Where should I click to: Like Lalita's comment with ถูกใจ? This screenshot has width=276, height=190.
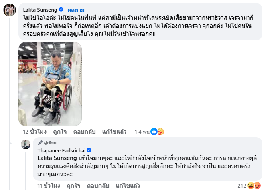click(60, 132)
